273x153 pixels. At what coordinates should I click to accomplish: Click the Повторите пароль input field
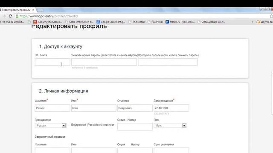click(168, 62)
